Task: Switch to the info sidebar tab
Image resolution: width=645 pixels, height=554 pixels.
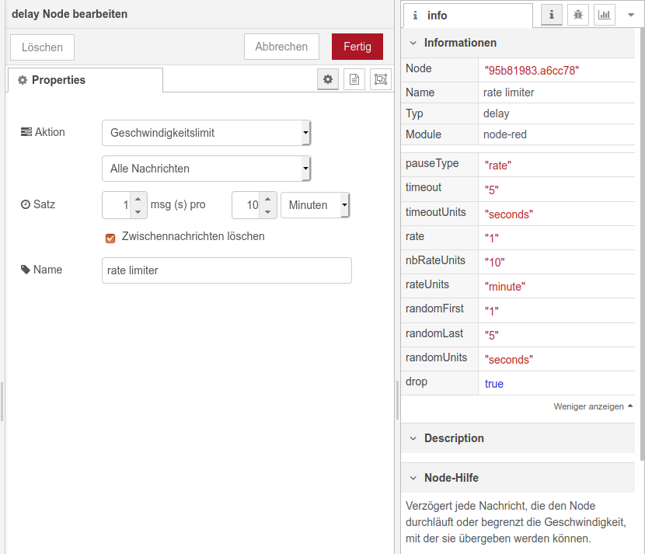Action: pos(466,16)
